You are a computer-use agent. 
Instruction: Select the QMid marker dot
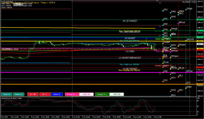[186, 88]
